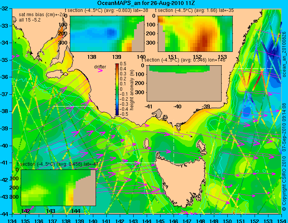
Task: Click the white section line at latitude -35
Action: (253, 68)
